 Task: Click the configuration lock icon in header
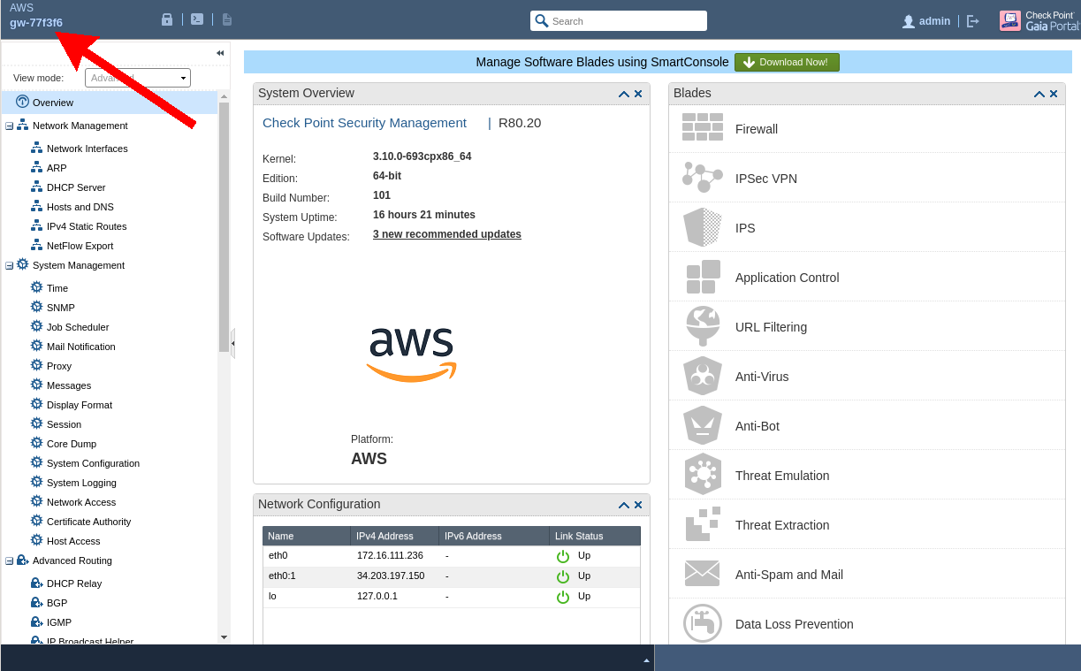(x=167, y=19)
